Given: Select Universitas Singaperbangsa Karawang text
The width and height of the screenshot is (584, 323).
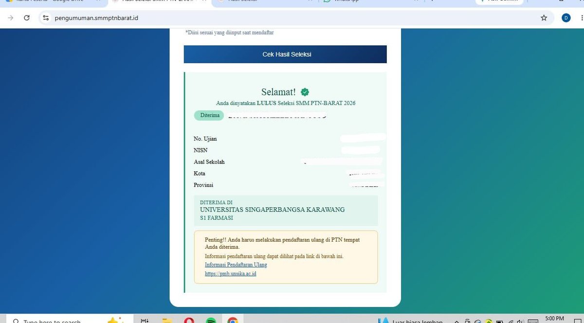Looking at the screenshot, I should coord(273,210).
